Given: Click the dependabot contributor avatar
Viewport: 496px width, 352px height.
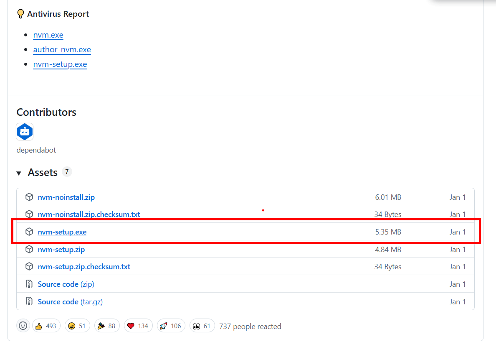Looking at the screenshot, I should tap(25, 132).
